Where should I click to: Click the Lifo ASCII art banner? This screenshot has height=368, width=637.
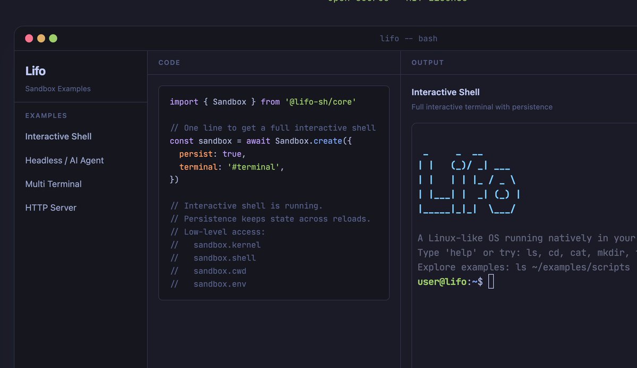pyautogui.click(x=469, y=183)
